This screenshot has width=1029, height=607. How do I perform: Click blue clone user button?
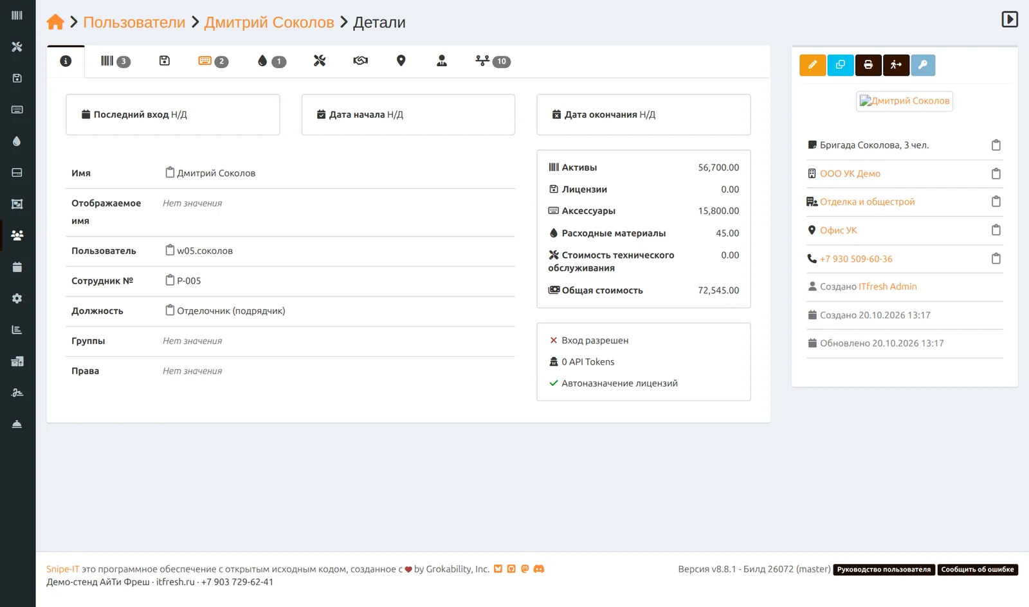[840, 65]
